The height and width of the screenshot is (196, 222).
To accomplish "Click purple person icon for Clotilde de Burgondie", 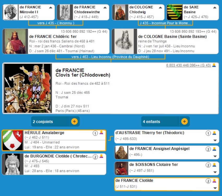I will pyautogui.click(x=101, y=156).
